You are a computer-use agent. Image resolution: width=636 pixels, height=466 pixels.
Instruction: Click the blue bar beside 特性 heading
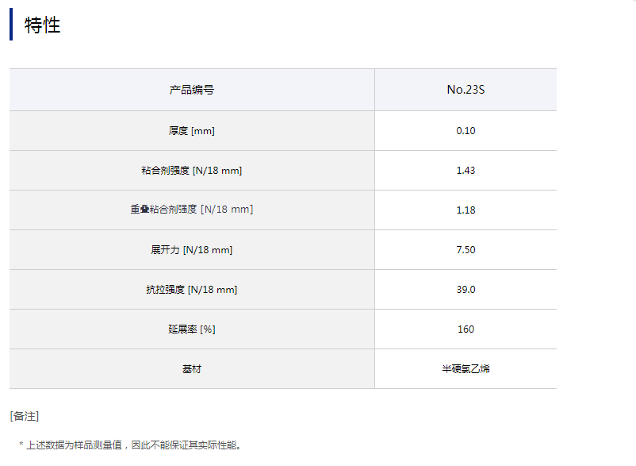pyautogui.click(x=11, y=25)
